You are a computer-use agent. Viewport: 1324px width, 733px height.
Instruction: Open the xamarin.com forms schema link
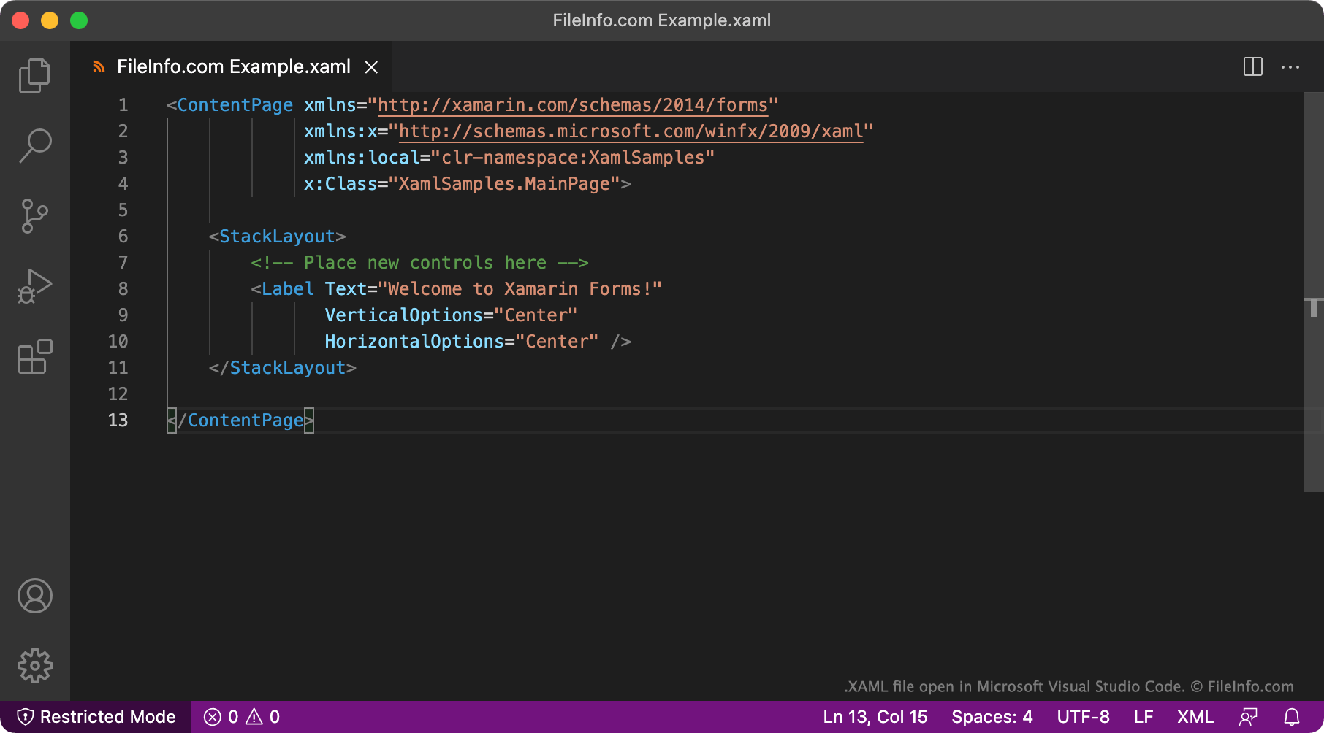click(573, 104)
